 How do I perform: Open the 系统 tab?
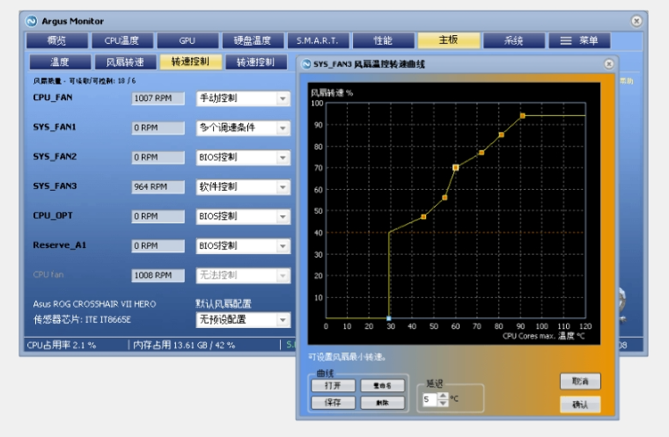click(x=514, y=40)
